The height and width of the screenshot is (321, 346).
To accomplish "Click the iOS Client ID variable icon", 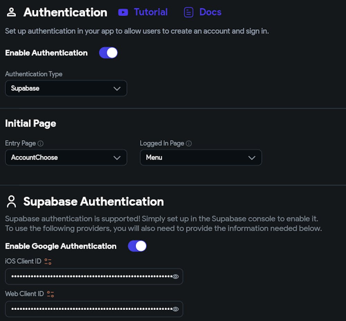I will tap(48, 262).
